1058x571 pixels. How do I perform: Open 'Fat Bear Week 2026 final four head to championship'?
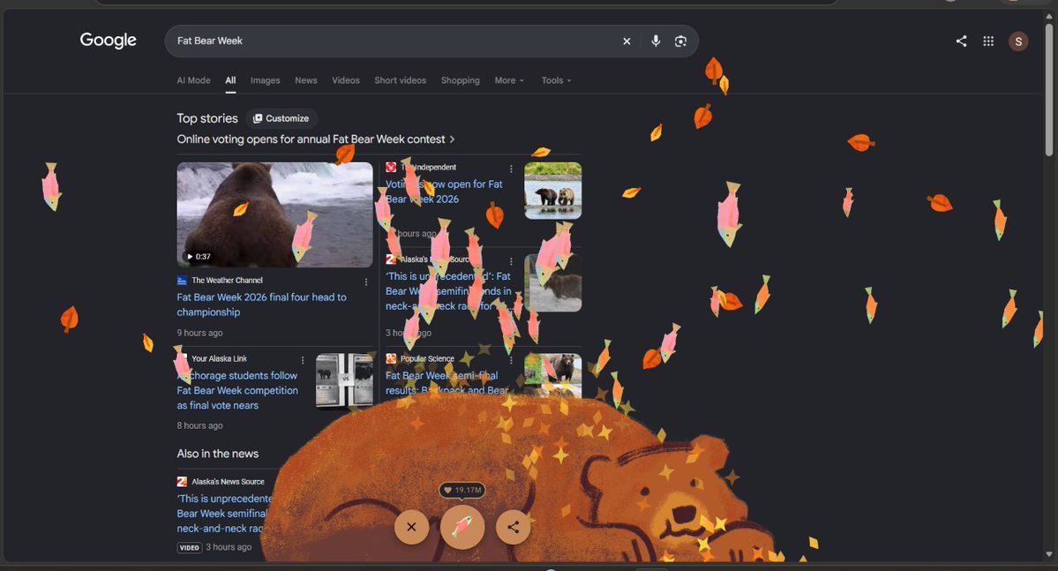tap(262, 304)
